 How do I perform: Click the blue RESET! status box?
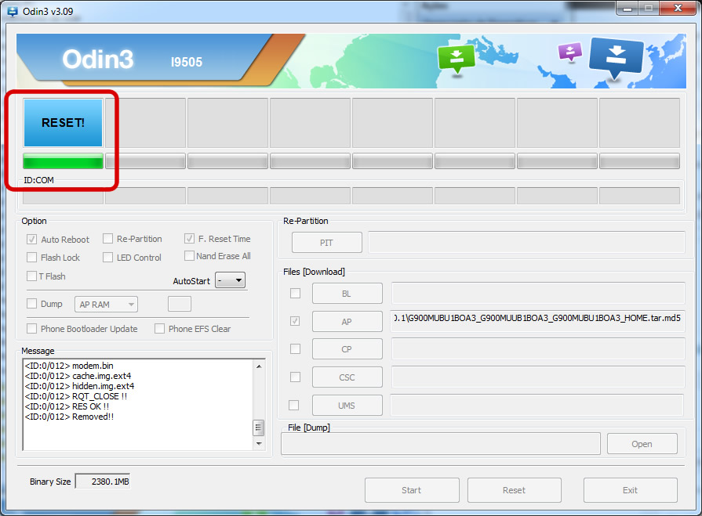pos(63,123)
